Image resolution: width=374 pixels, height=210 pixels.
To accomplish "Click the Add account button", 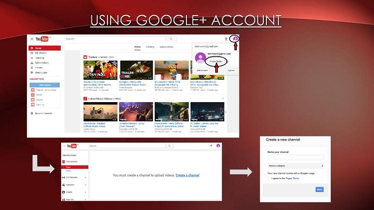I will click(x=202, y=71).
